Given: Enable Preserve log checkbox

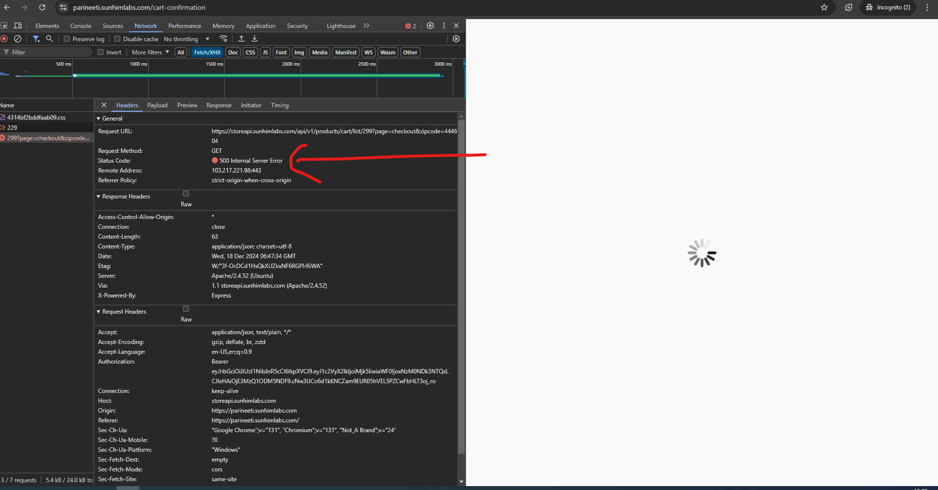Looking at the screenshot, I should [67, 39].
